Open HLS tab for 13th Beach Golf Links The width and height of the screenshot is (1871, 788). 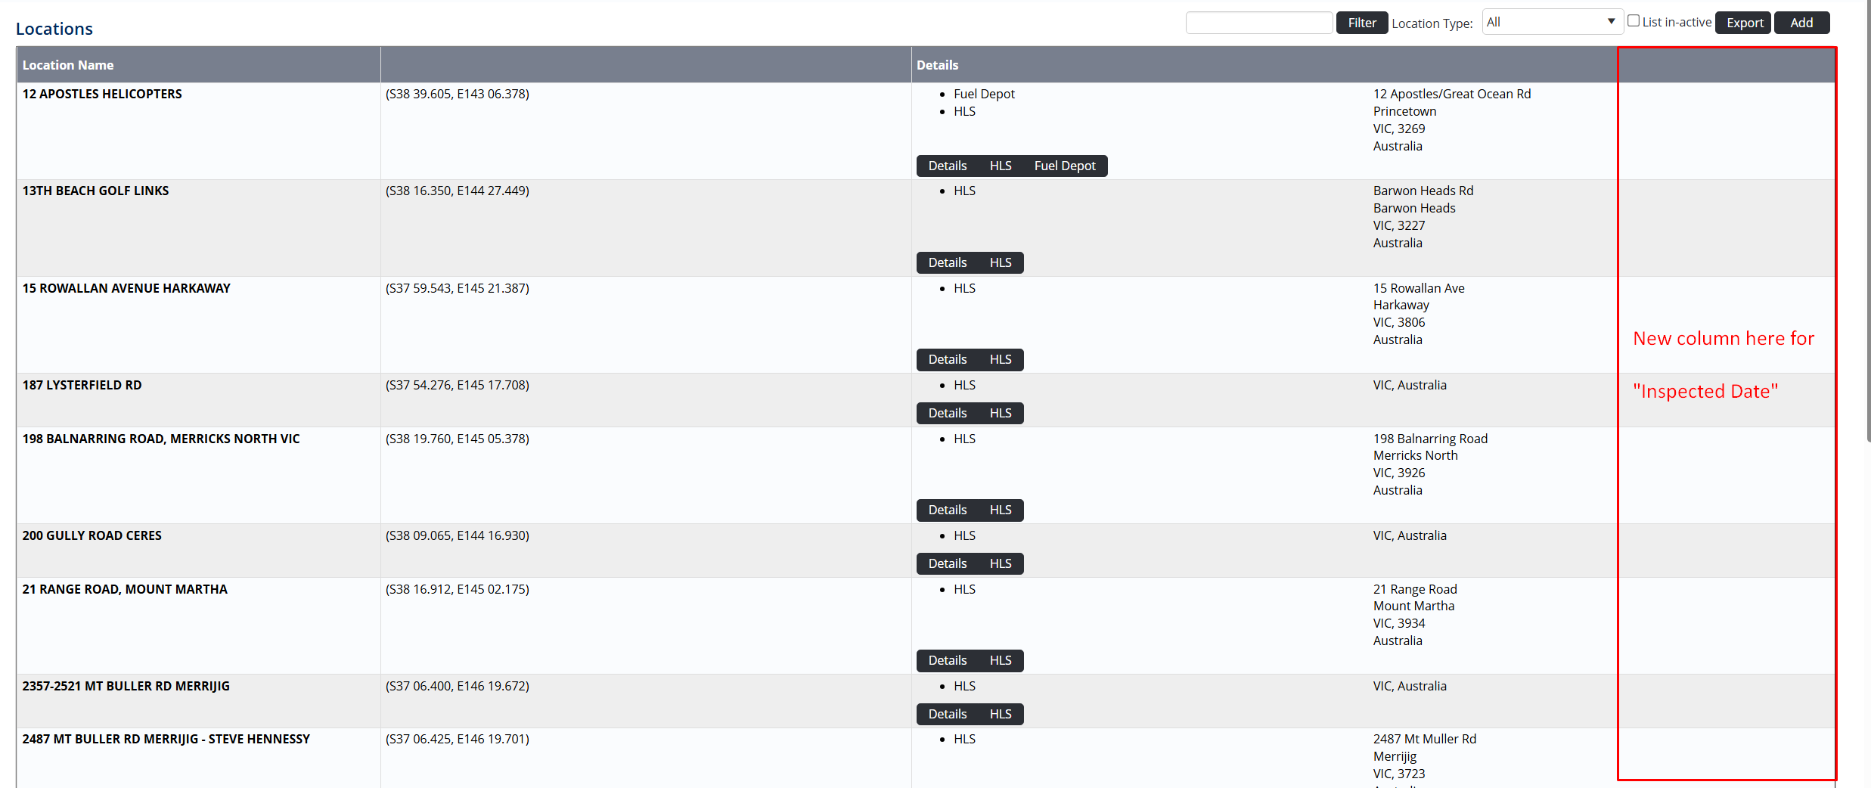click(x=1000, y=262)
